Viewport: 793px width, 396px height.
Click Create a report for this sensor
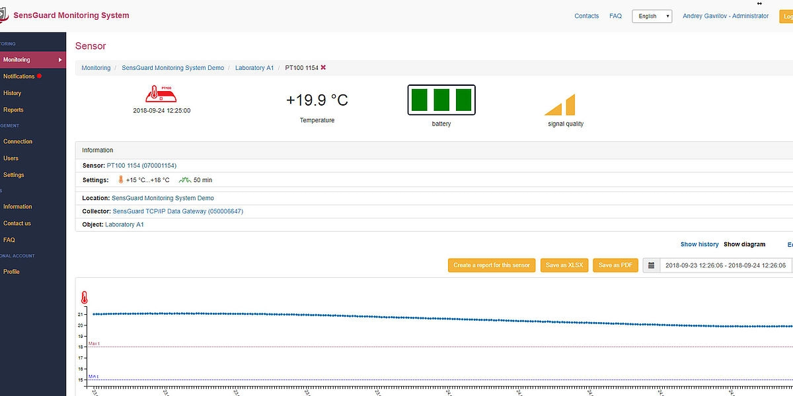[x=492, y=265]
